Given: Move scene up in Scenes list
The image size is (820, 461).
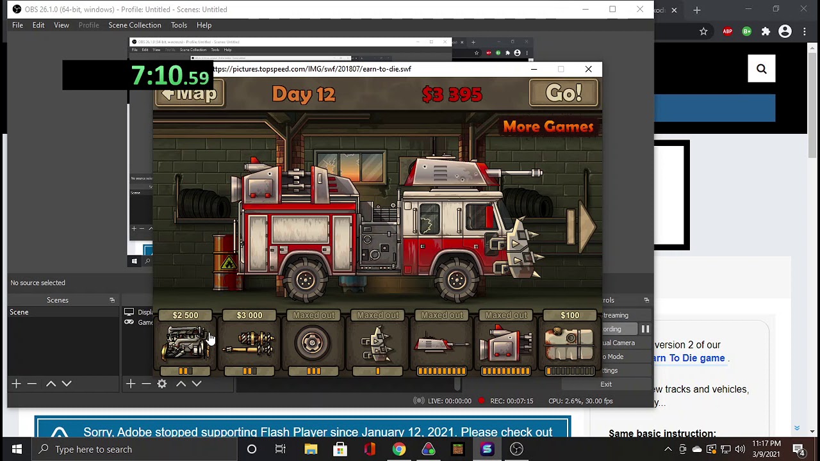Looking at the screenshot, I should (51, 384).
